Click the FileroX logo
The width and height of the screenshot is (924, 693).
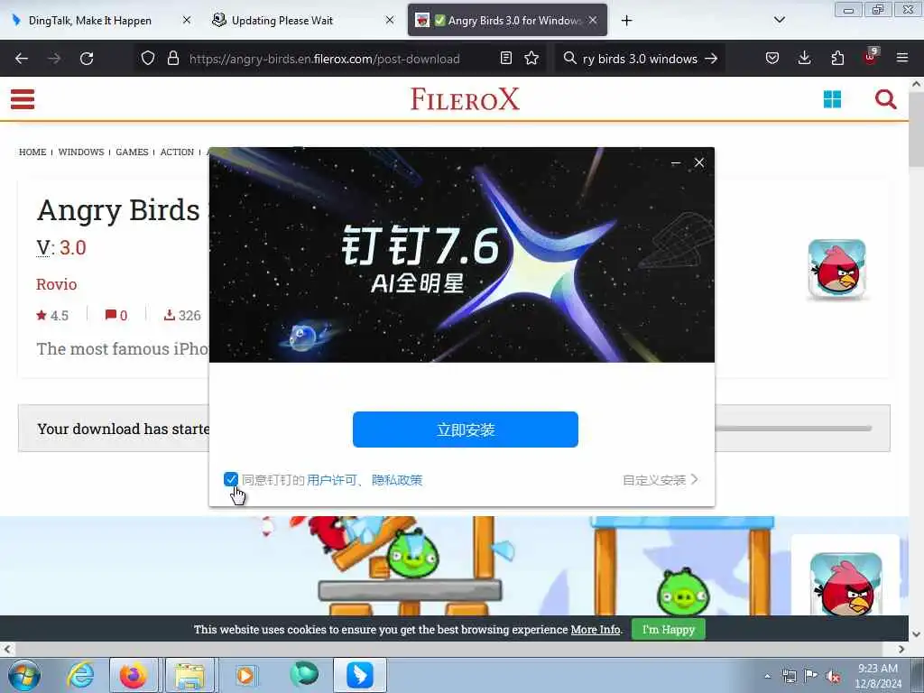(465, 99)
